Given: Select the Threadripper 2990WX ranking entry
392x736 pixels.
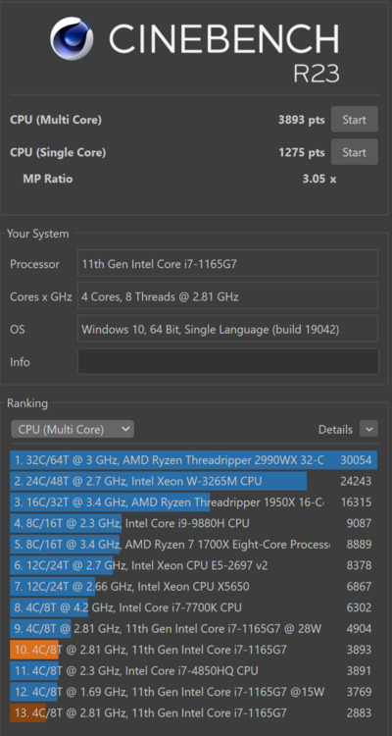Looking at the screenshot, I should [x=194, y=459].
